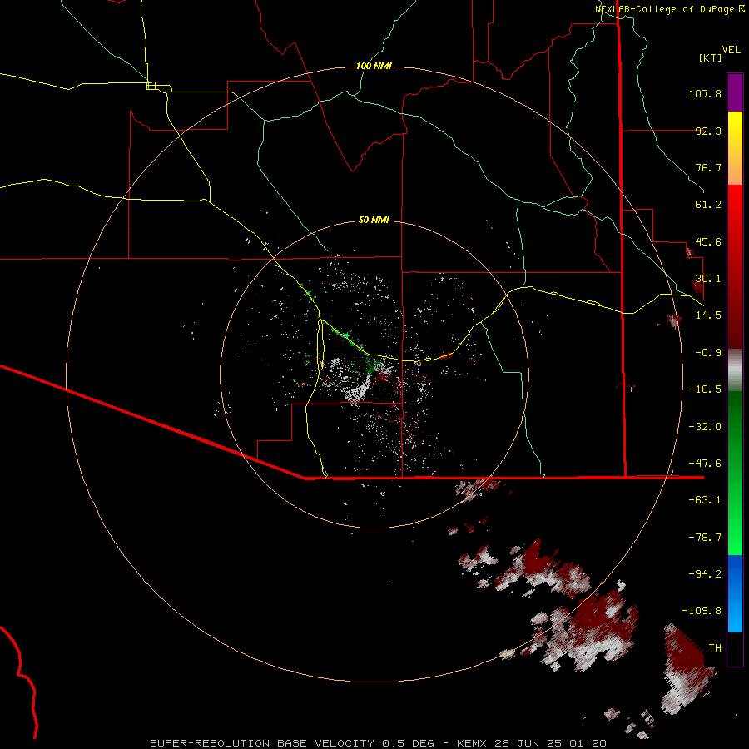Screen dimensions: 749x749
Task: Select the 45.6 legend value
Action: [x=708, y=241]
